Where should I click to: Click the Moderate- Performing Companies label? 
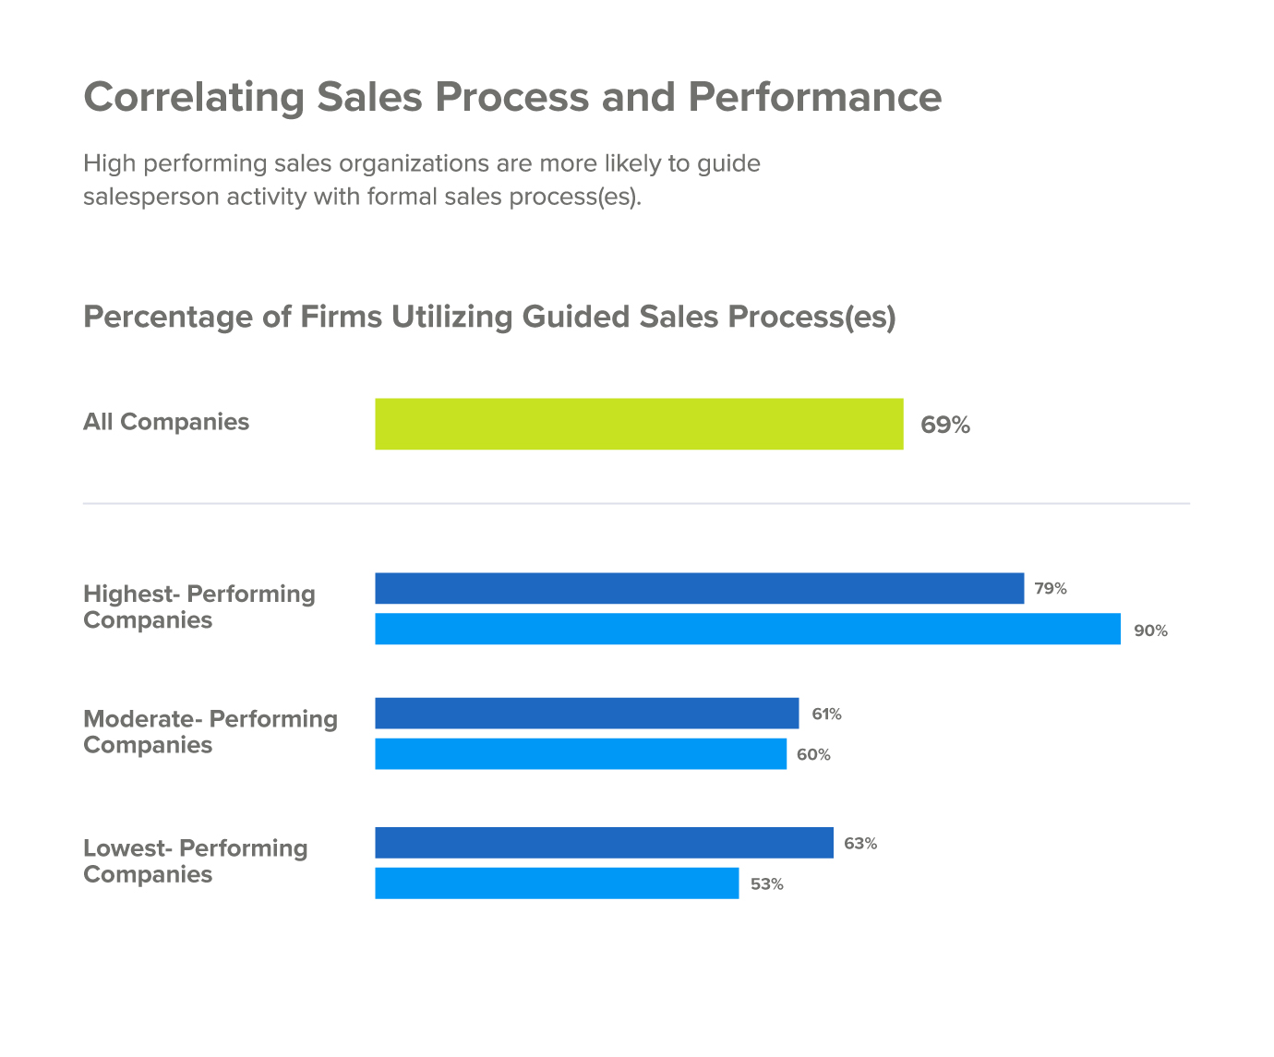click(x=210, y=731)
